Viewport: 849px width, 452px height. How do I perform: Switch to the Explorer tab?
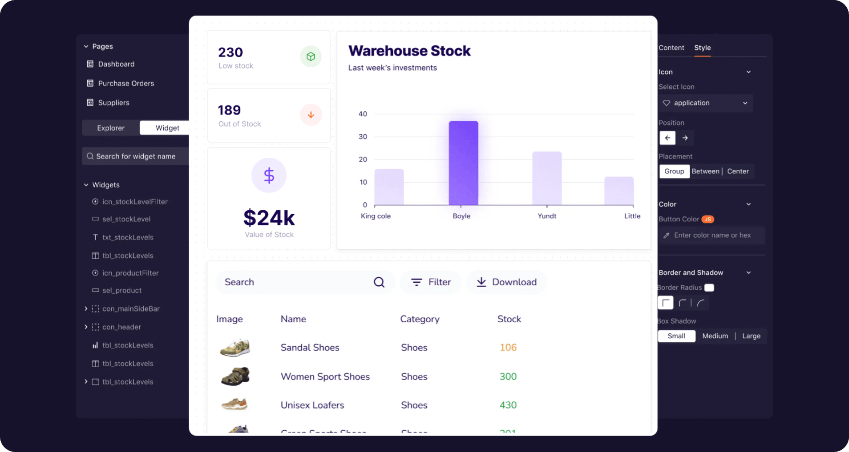point(111,128)
